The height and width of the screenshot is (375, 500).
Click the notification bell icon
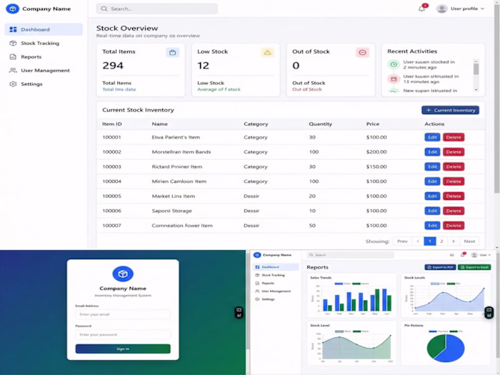(422, 9)
